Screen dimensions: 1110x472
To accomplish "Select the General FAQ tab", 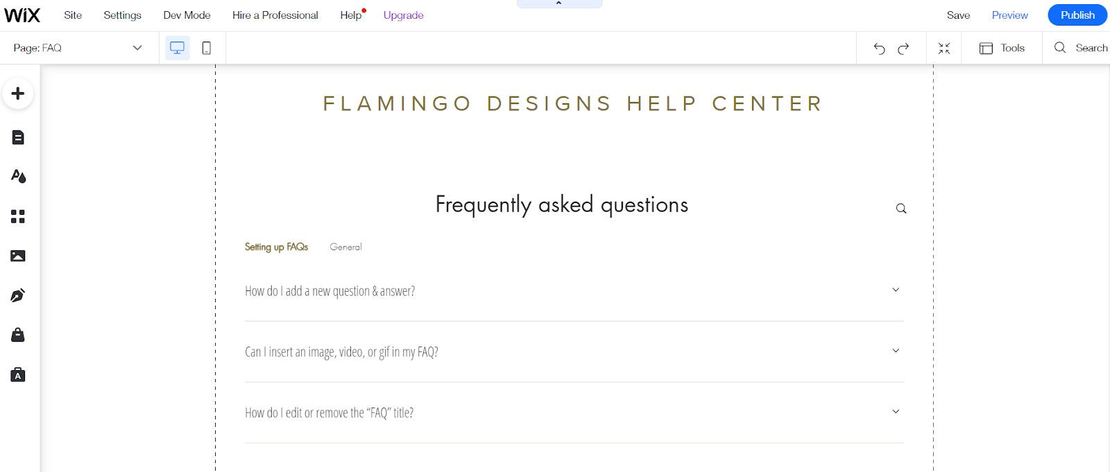I will [345, 247].
